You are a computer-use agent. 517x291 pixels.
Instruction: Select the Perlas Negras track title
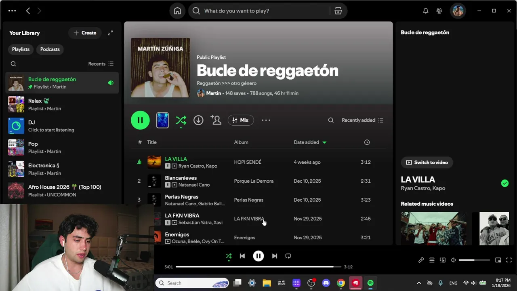[x=182, y=197]
